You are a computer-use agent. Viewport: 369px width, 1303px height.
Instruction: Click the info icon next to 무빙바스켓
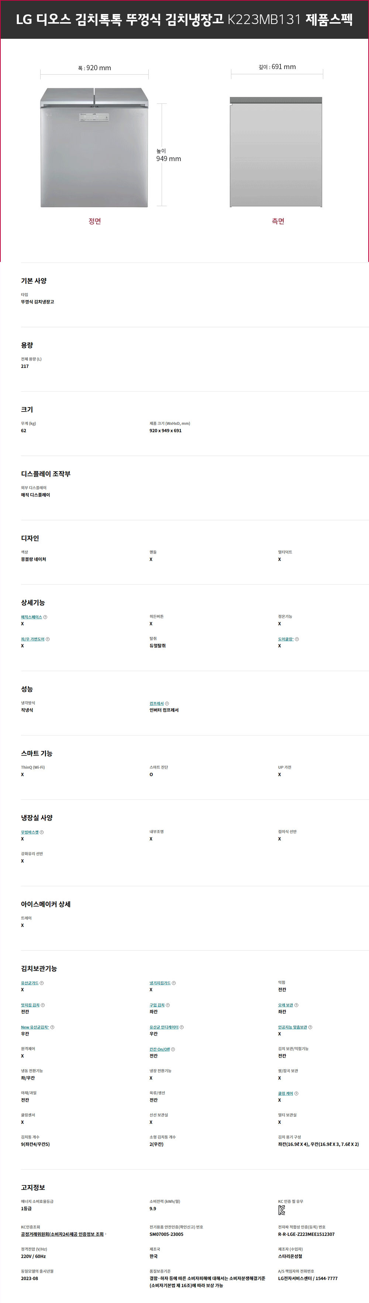pos(41,832)
